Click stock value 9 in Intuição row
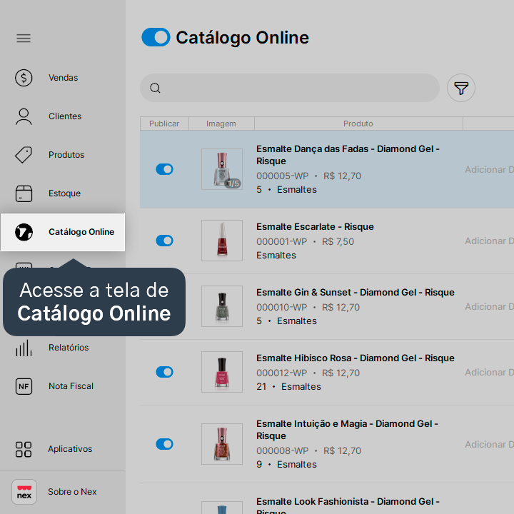This screenshot has width=514, height=514. (x=259, y=465)
